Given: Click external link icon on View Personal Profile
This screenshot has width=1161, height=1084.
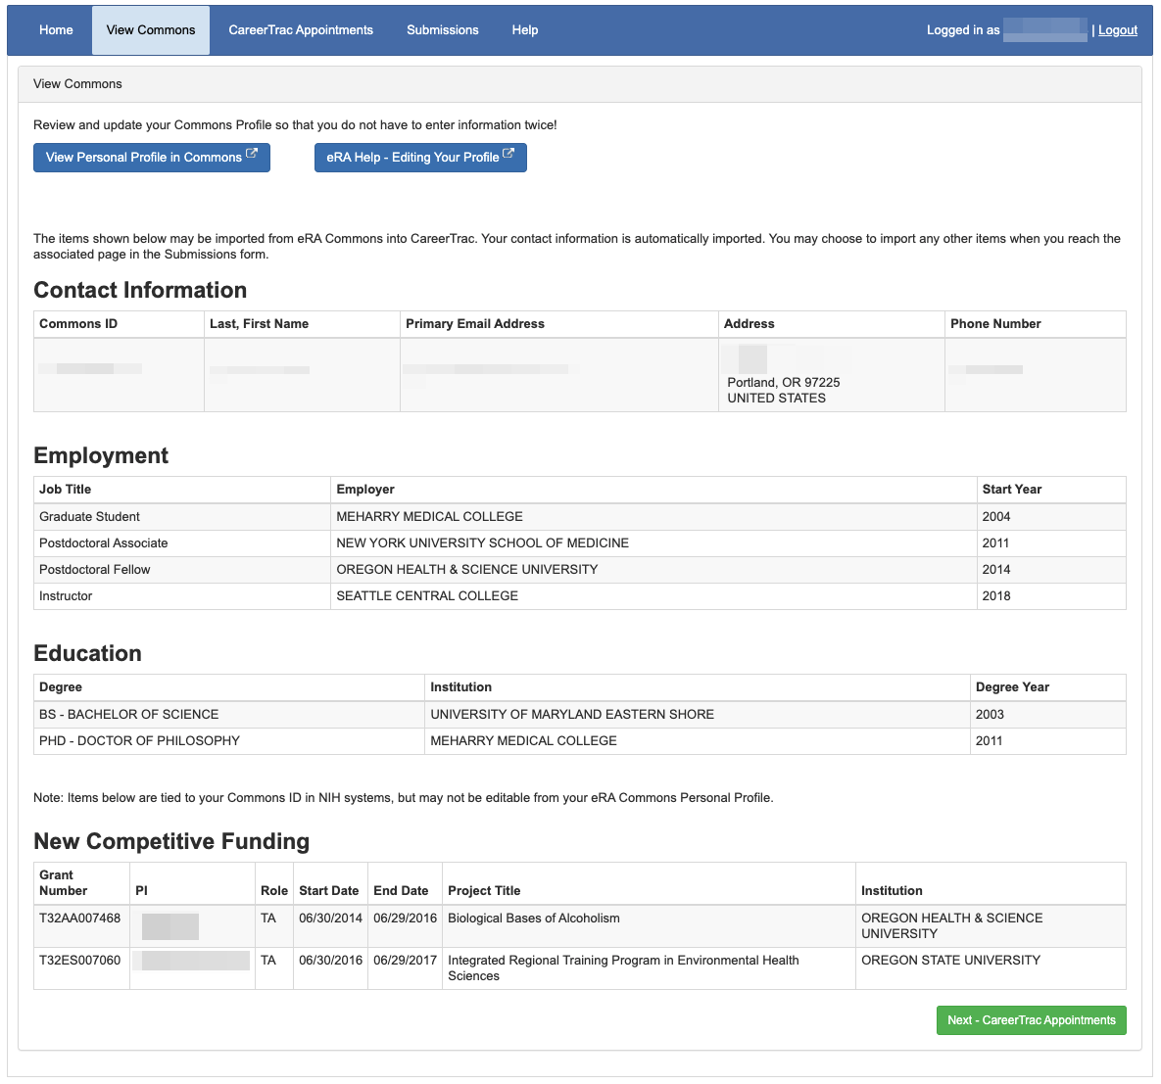Looking at the screenshot, I should [x=252, y=154].
